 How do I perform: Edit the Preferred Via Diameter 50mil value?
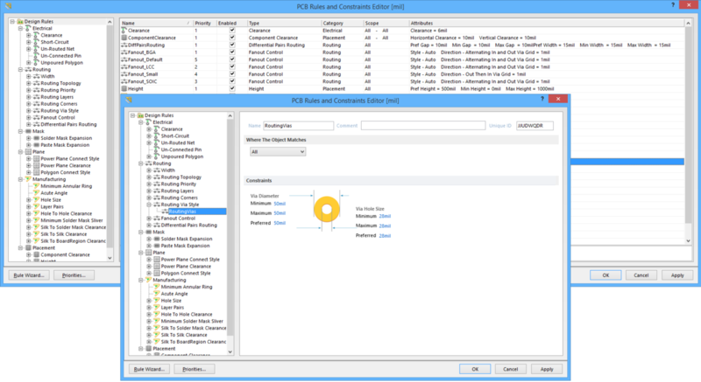point(280,223)
